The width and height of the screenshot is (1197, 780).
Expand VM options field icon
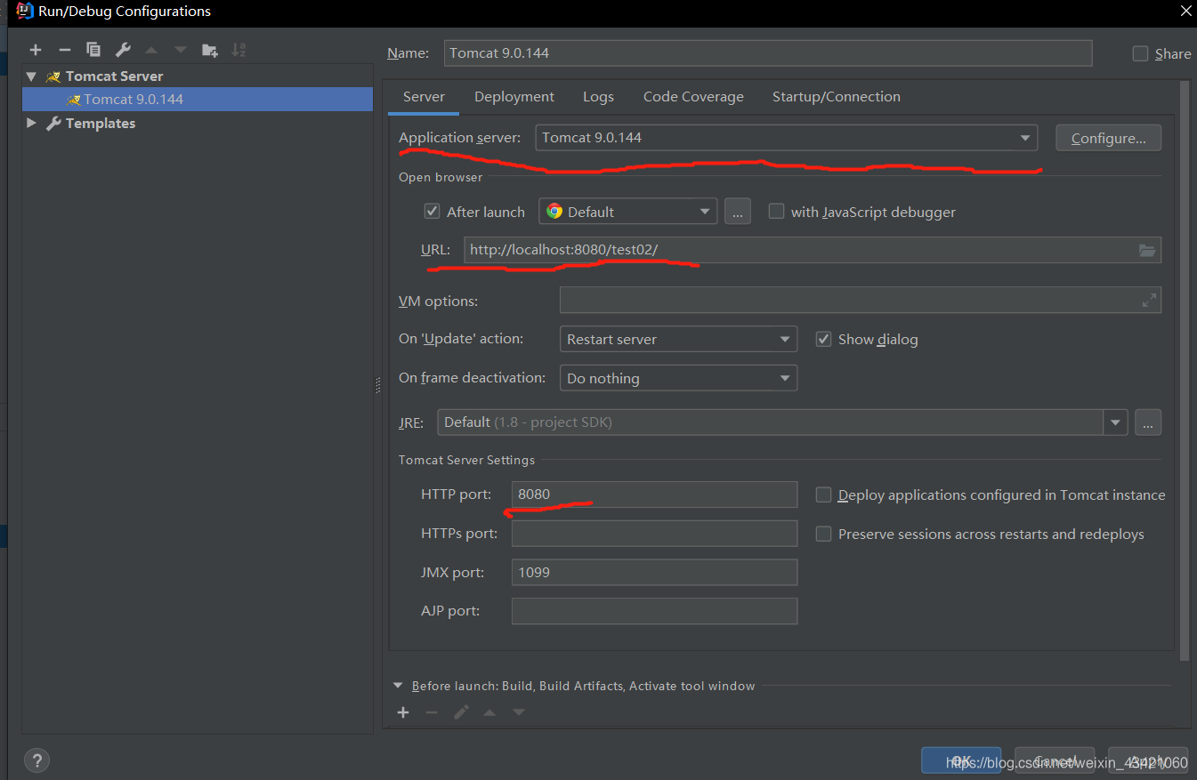(x=1149, y=301)
